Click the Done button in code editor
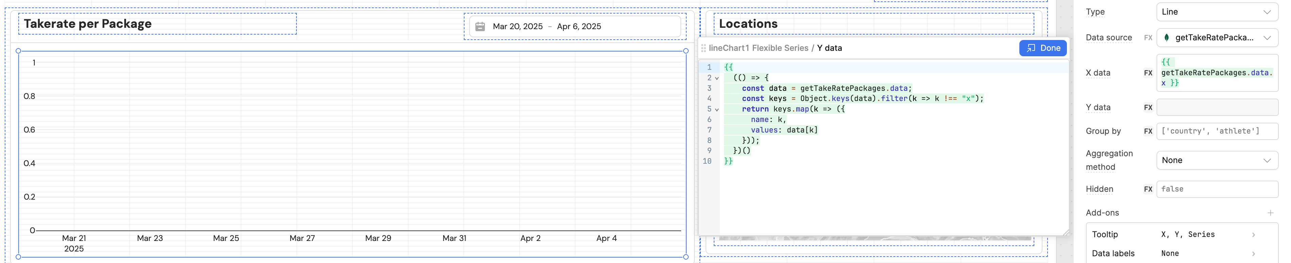The height and width of the screenshot is (263, 1291). [x=1042, y=48]
